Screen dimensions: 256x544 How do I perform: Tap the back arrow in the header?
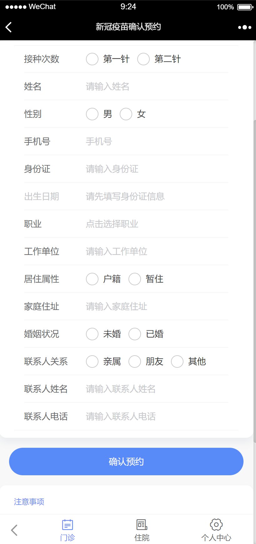9,27
